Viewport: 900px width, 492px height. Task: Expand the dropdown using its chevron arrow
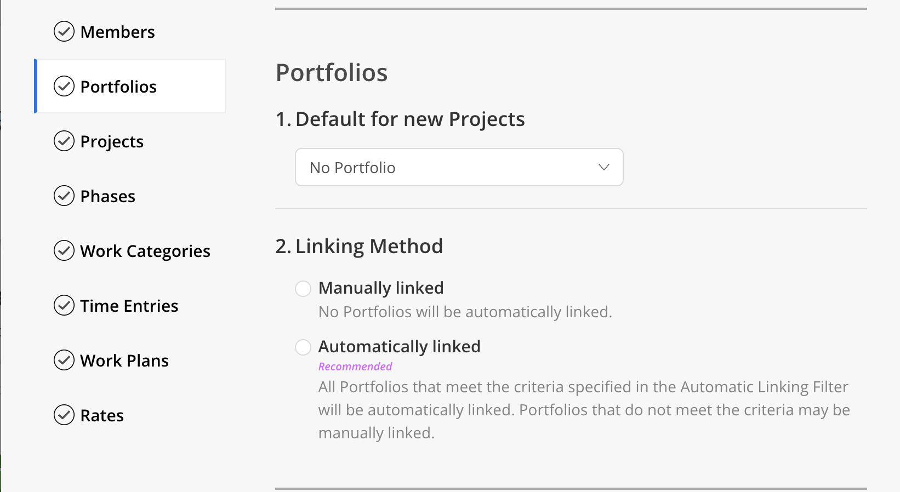[604, 167]
